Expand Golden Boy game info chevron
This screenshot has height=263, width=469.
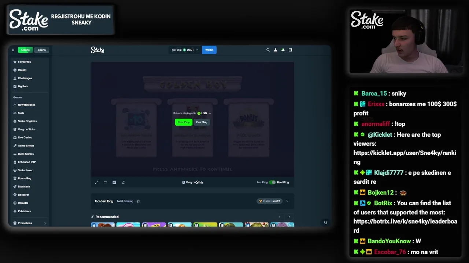click(x=287, y=201)
